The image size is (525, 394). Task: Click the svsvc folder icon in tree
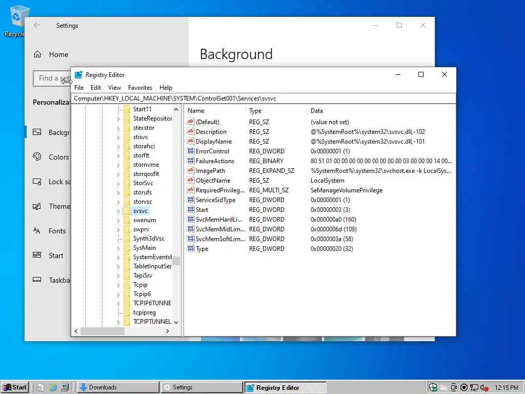tap(127, 211)
